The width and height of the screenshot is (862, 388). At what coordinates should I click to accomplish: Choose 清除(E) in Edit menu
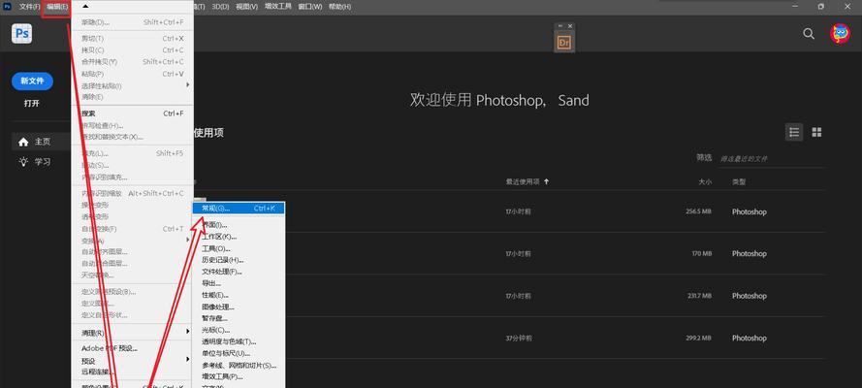[x=132, y=97]
